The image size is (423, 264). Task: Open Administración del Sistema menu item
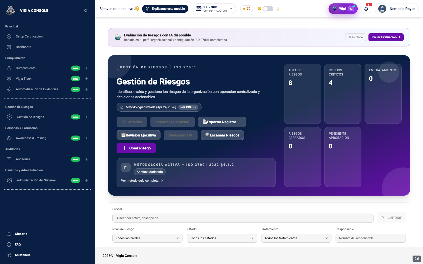point(36,180)
